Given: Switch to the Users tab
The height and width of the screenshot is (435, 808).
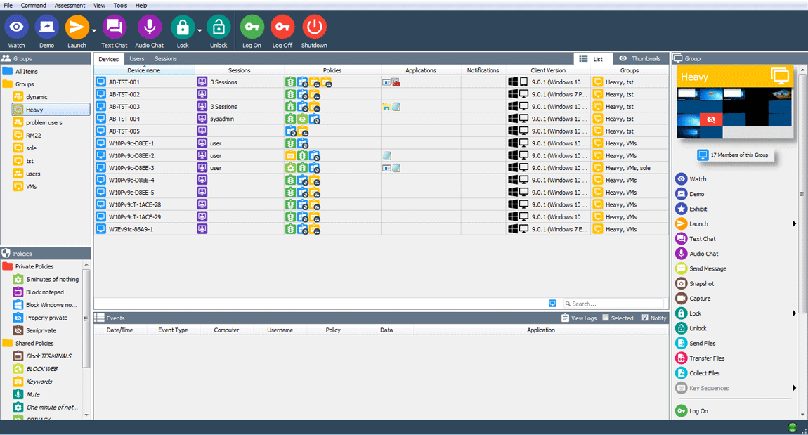Looking at the screenshot, I should click(136, 59).
